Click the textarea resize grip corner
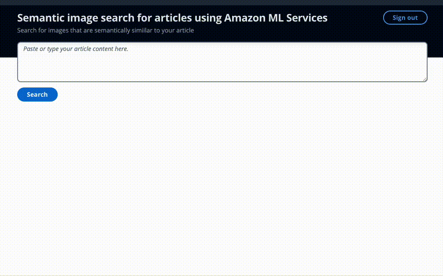The height and width of the screenshot is (276, 443). pyautogui.click(x=425, y=79)
